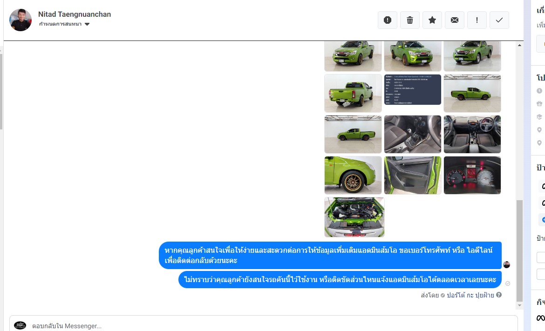Click the dropdown arrow beside กำหนดการสนทนา
This screenshot has width=545, height=331.
click(x=87, y=24)
